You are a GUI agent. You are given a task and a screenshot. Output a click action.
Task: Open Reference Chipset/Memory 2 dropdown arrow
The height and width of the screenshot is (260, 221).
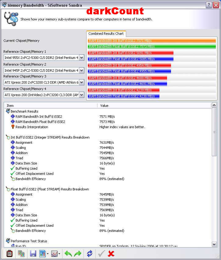point(81,70)
